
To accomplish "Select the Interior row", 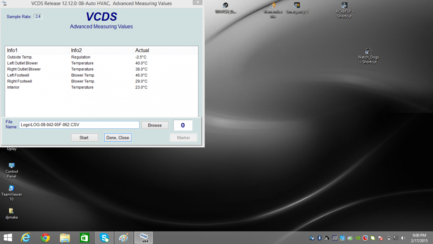I will 101,87.
